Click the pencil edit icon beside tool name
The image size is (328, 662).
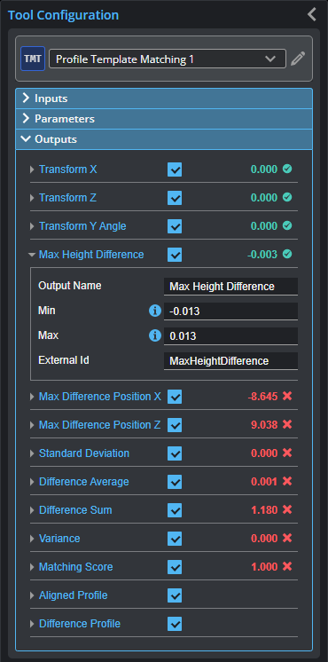(x=298, y=59)
